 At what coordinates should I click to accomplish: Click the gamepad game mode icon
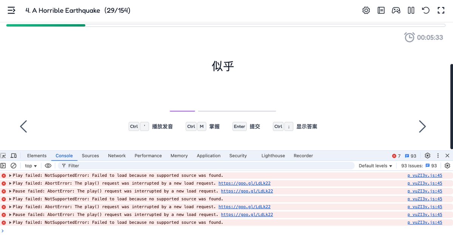[396, 11]
